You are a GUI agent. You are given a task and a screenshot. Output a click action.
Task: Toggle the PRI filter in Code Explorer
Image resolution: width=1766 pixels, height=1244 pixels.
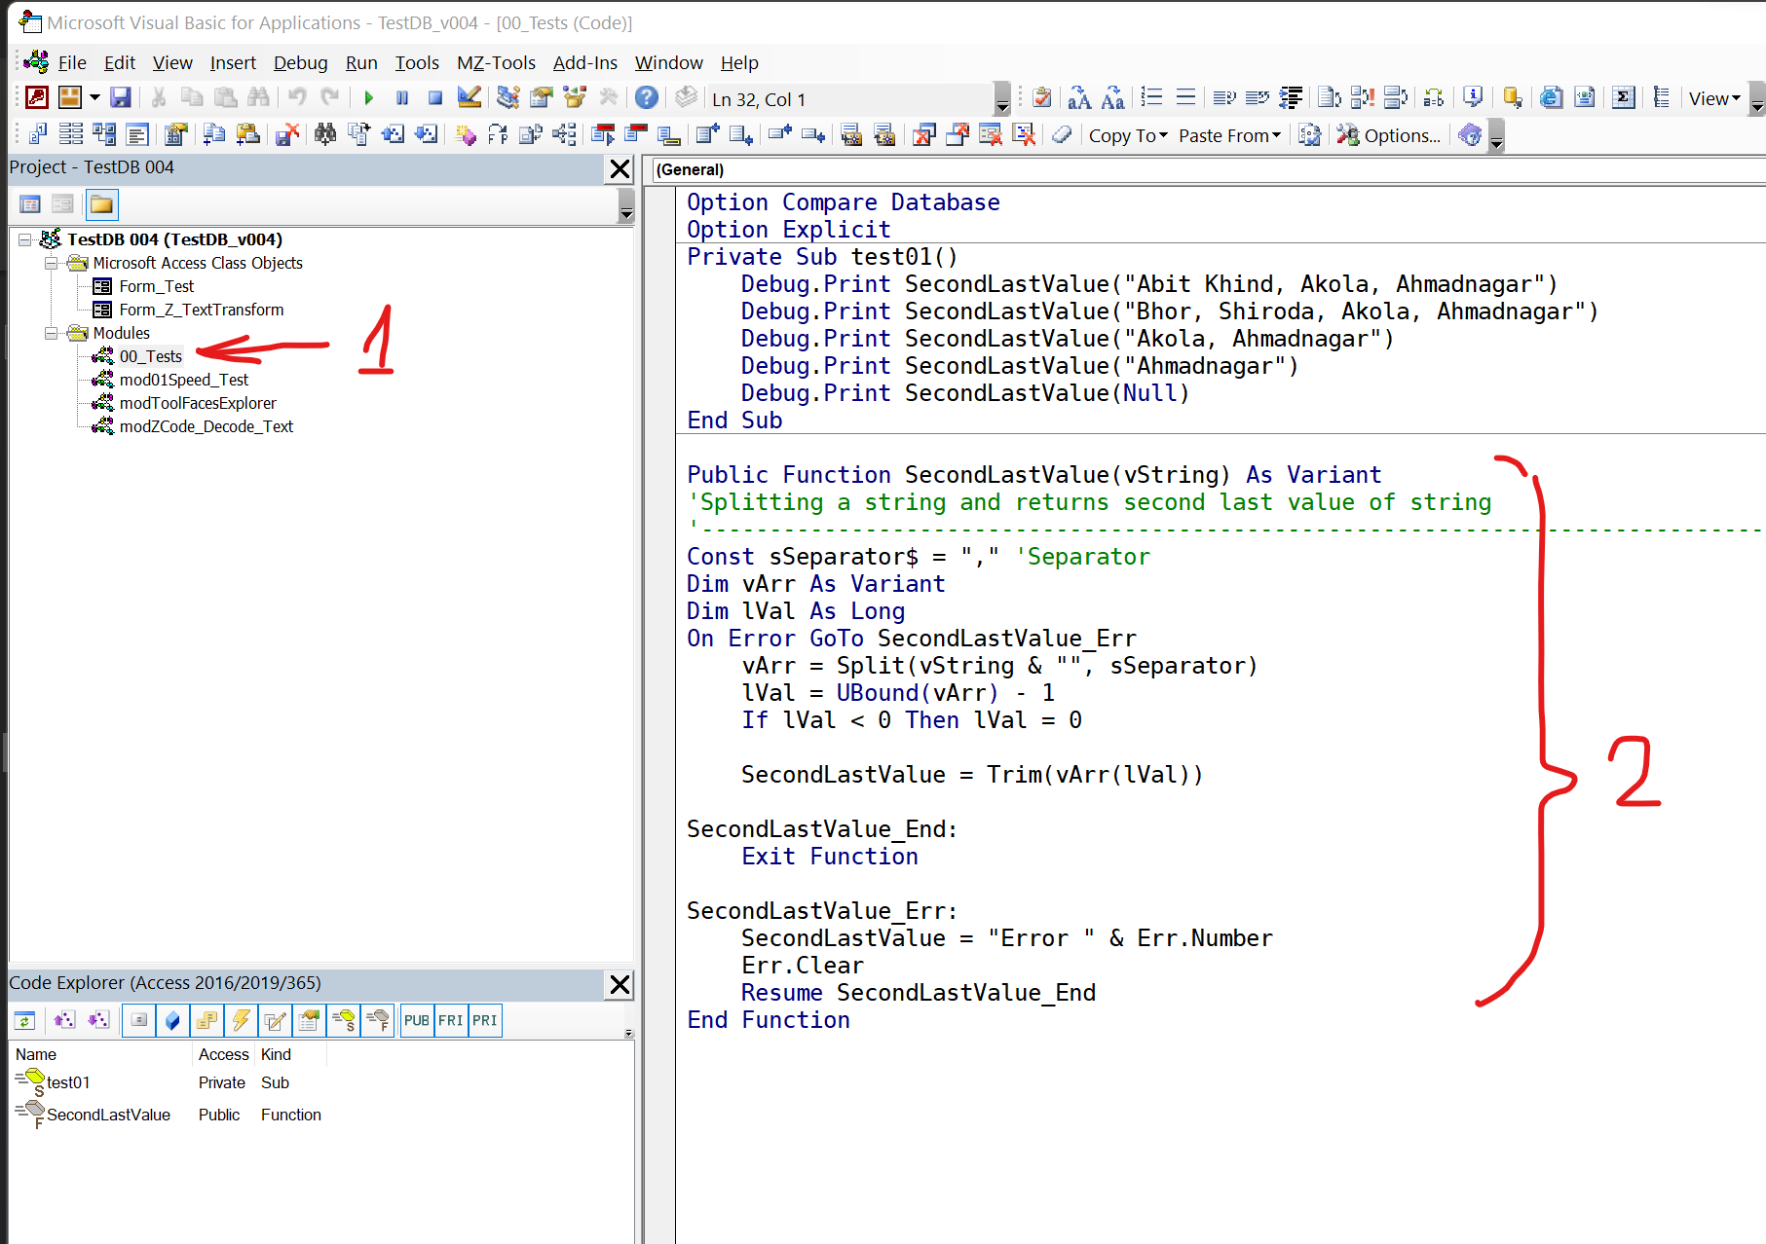(x=485, y=1020)
